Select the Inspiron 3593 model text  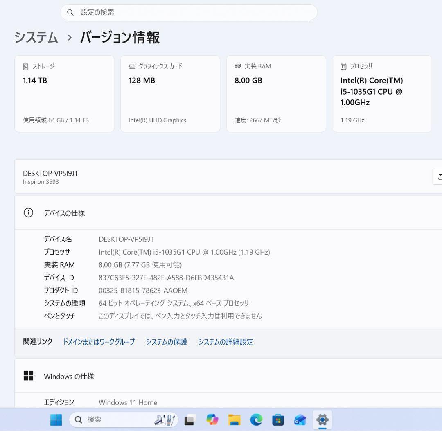point(41,182)
